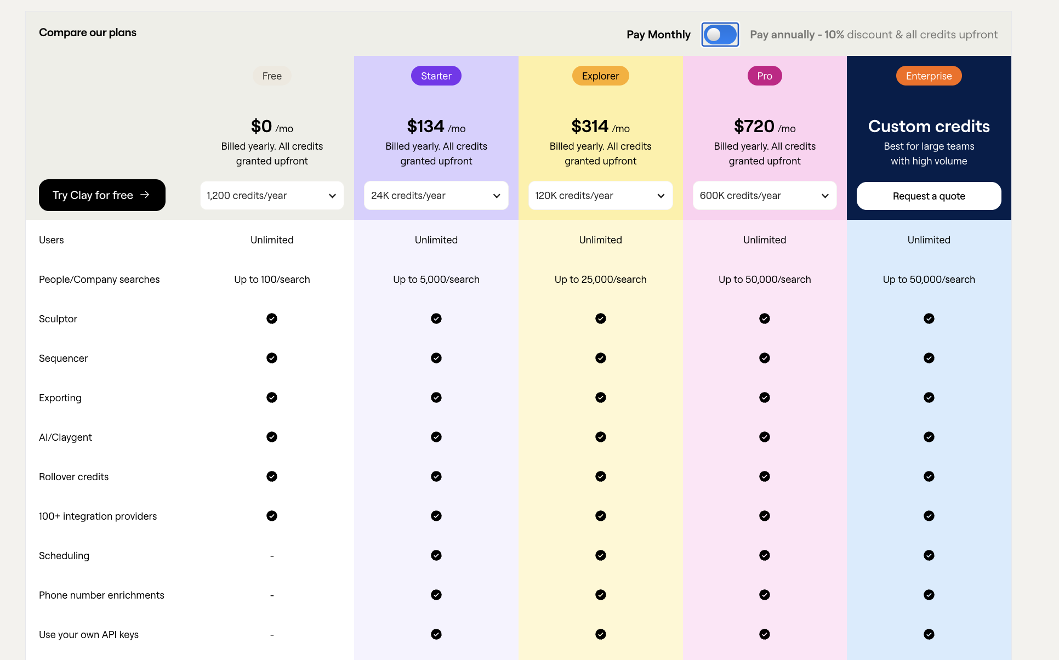Click the Try Clay for free button
Viewport: 1059px width, 660px height.
click(x=102, y=195)
